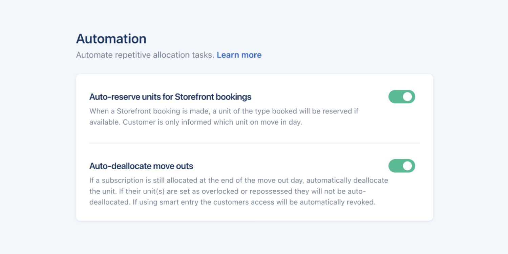Click the word 'deallocated' on the last description line
Viewport: 508px width, 254px height.
pos(106,203)
